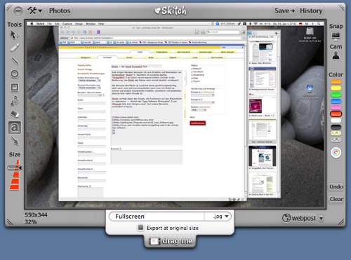Screen dimensions: 351x260
Task: Open the Photos panel
Action: click(60, 11)
